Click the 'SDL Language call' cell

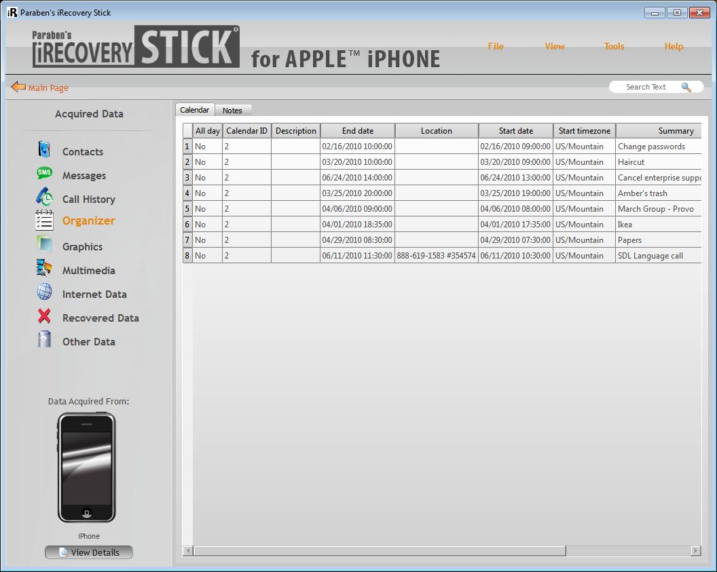pyautogui.click(x=659, y=255)
